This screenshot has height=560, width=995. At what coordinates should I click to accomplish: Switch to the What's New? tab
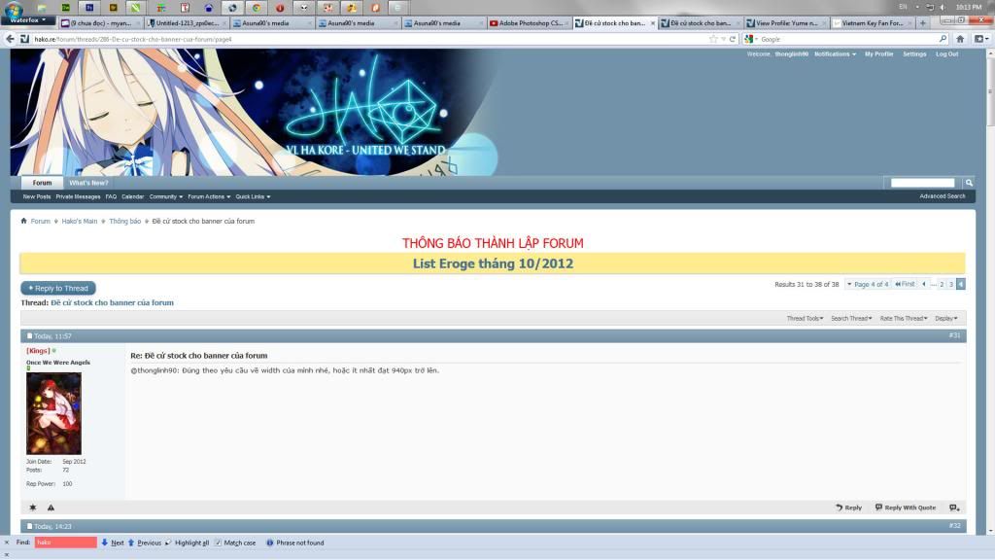88,183
